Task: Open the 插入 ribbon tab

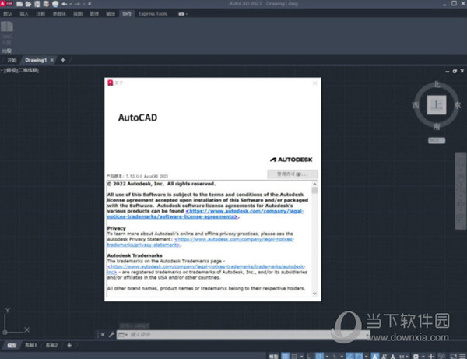Action: [x=24, y=14]
